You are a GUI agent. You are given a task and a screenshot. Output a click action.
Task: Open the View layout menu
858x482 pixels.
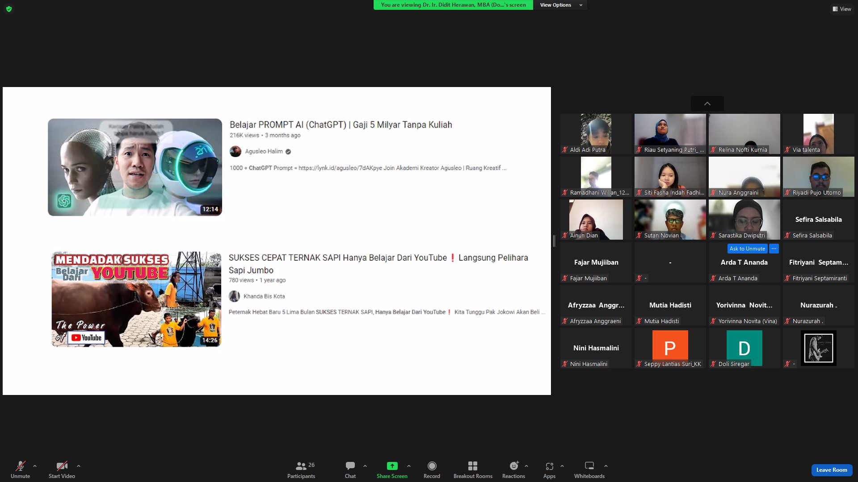point(842,9)
